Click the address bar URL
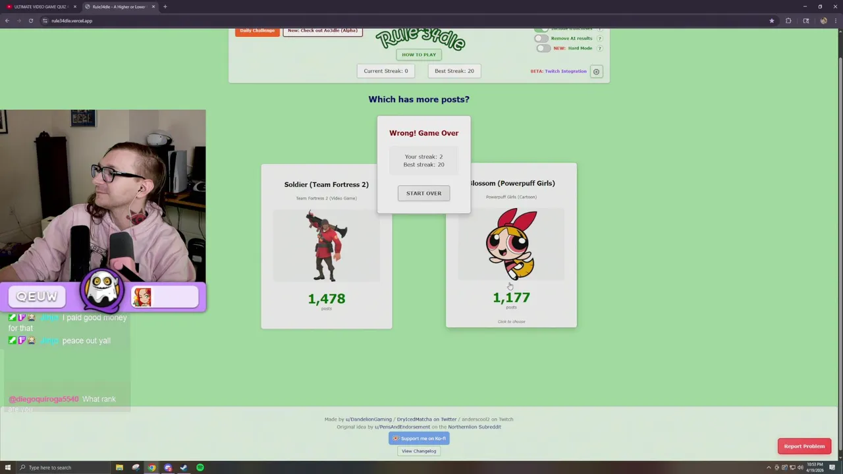 click(x=72, y=20)
